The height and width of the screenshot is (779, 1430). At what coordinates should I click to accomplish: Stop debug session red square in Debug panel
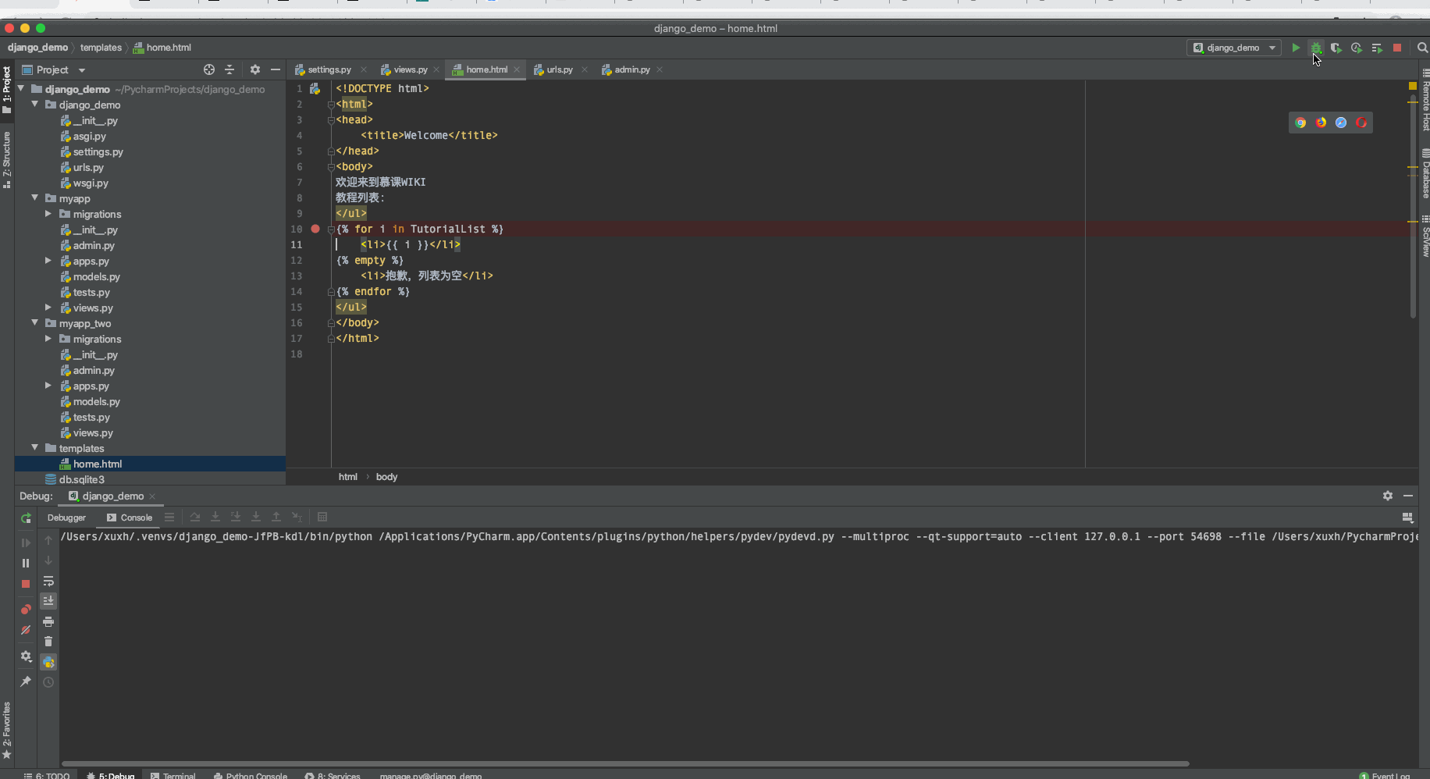tap(26, 584)
